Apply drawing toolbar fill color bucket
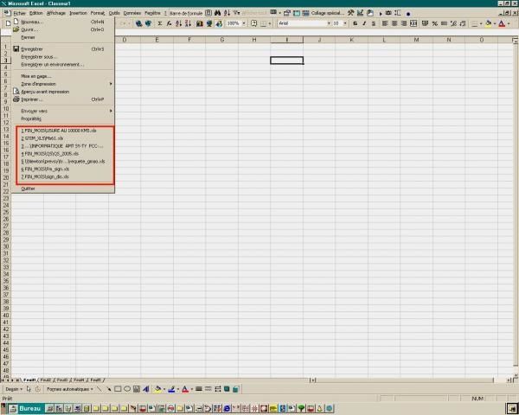Image resolution: width=519 pixels, height=415 pixels. [x=158, y=389]
